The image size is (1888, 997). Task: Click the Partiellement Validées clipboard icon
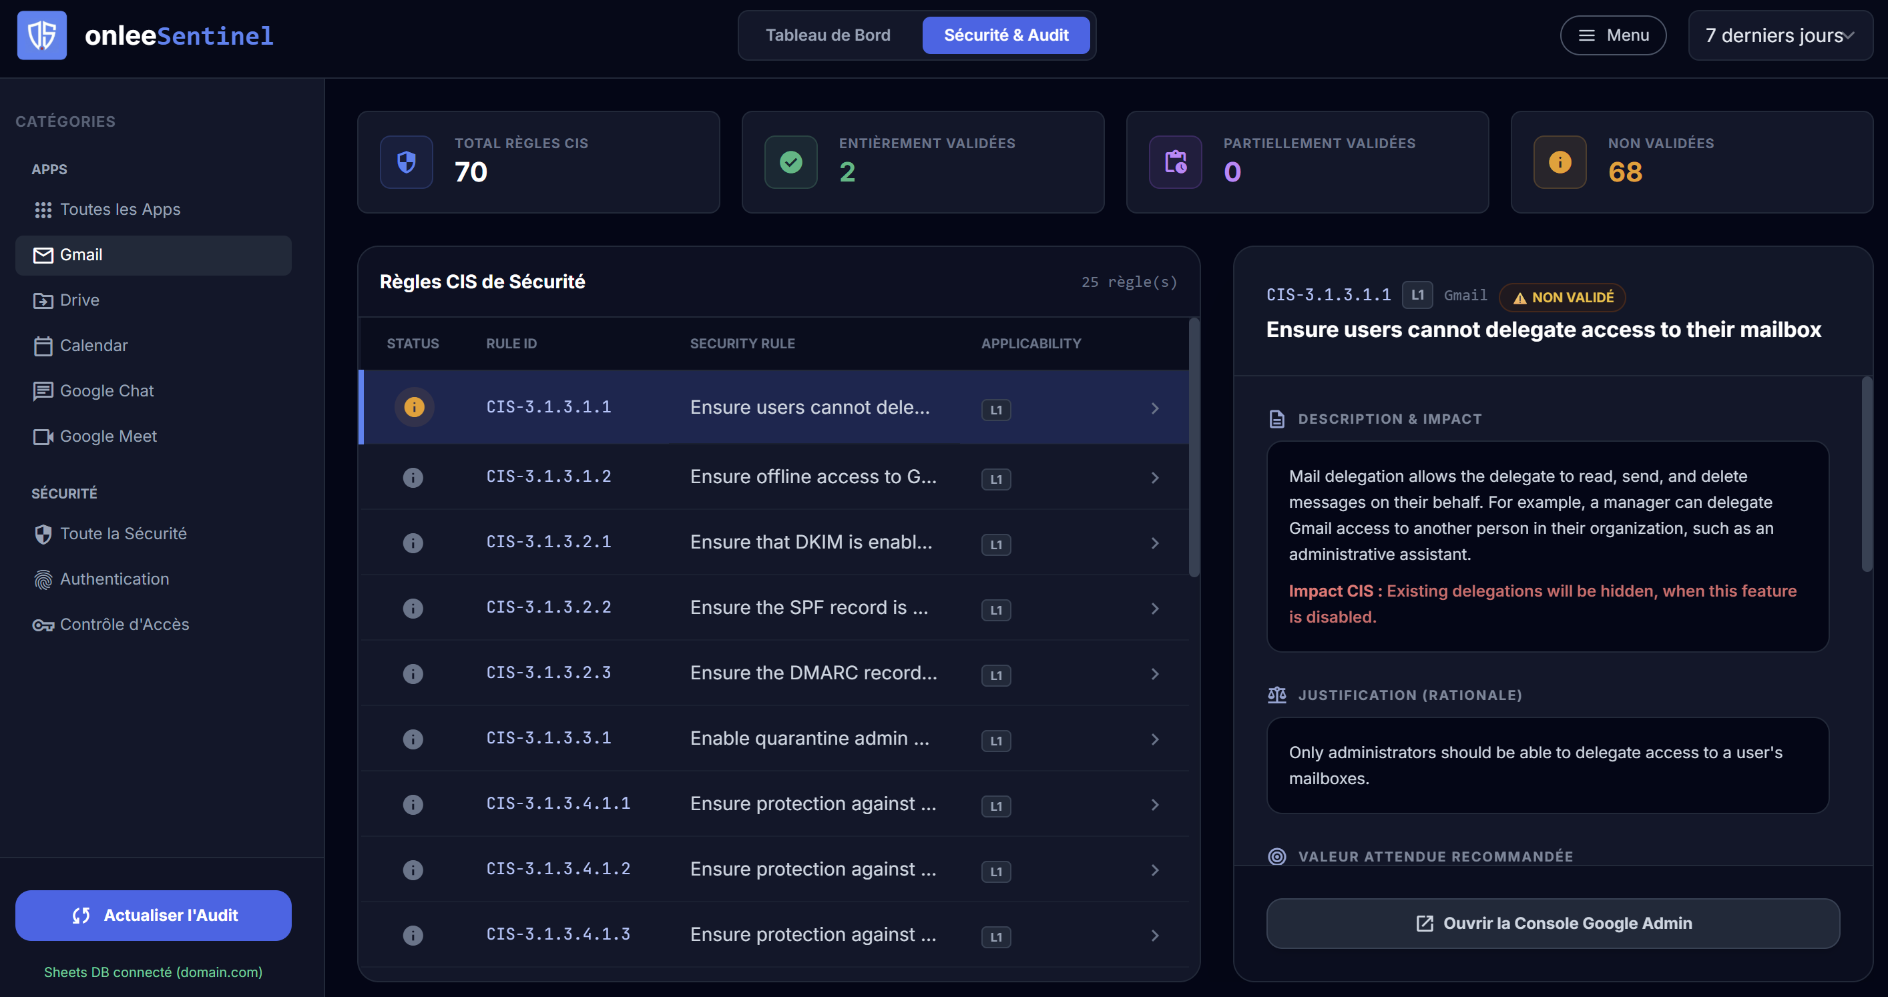(x=1176, y=162)
